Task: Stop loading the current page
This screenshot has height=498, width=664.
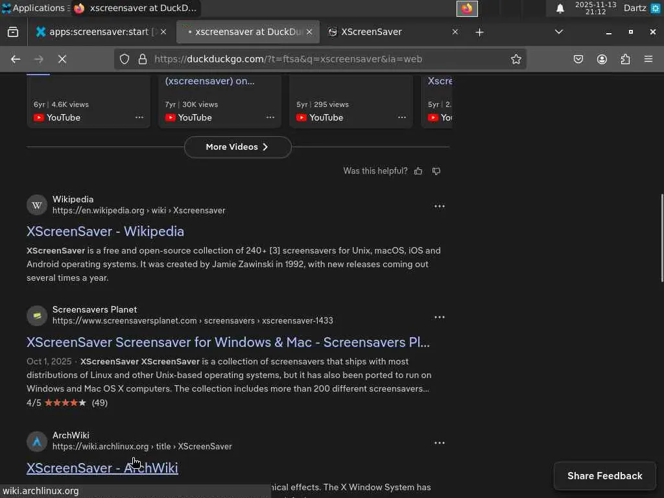Action: pos(62,59)
